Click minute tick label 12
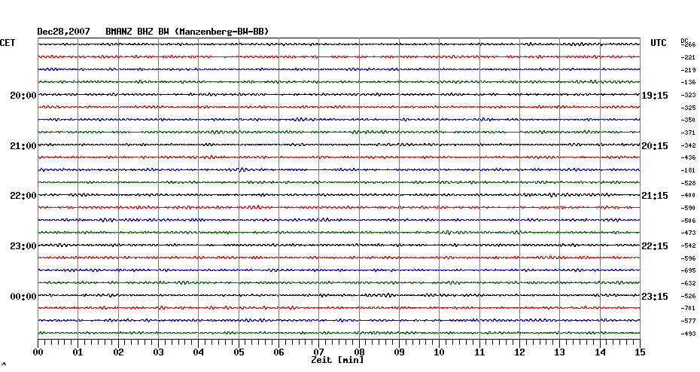Image resolution: width=700 pixels, height=372 pixels. [x=519, y=352]
